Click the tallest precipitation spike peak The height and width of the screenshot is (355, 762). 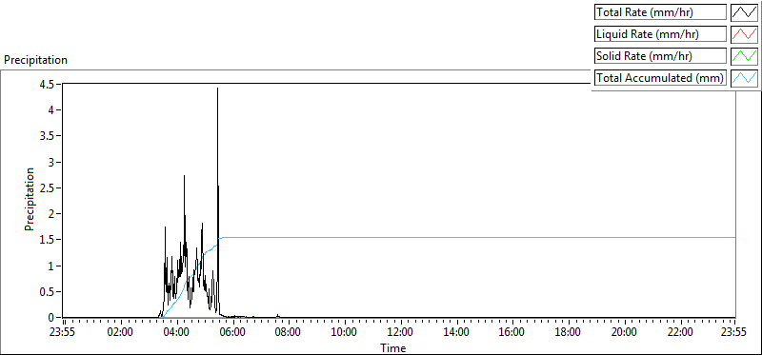point(218,89)
